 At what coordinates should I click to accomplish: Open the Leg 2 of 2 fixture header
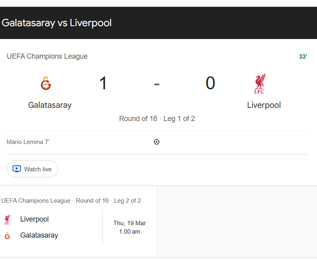click(71, 201)
